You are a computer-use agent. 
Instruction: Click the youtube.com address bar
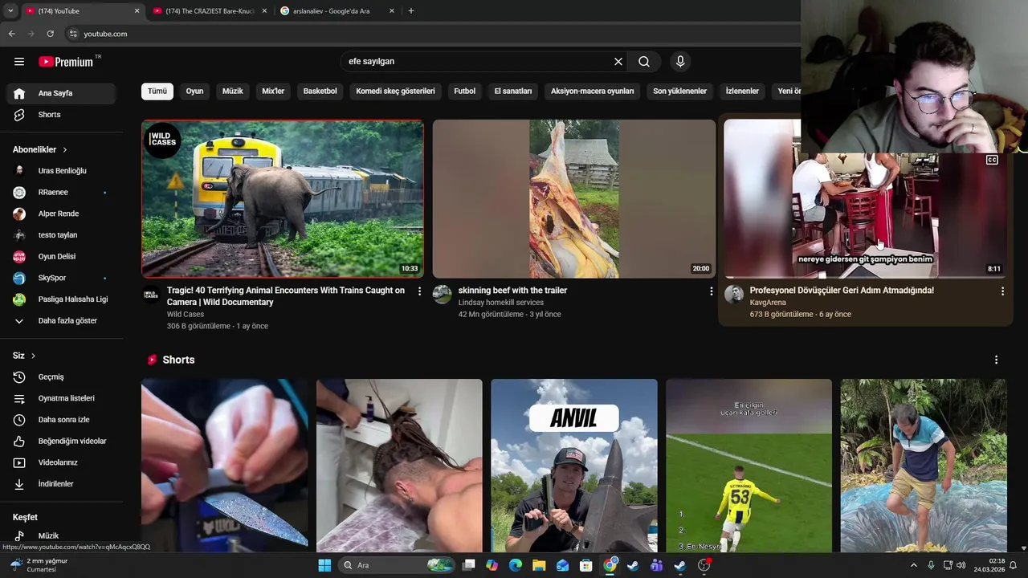(434, 34)
